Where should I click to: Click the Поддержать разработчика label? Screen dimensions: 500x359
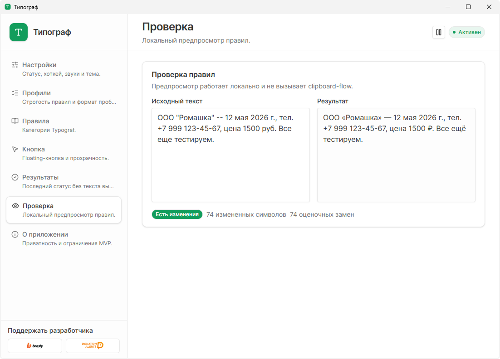click(50, 330)
